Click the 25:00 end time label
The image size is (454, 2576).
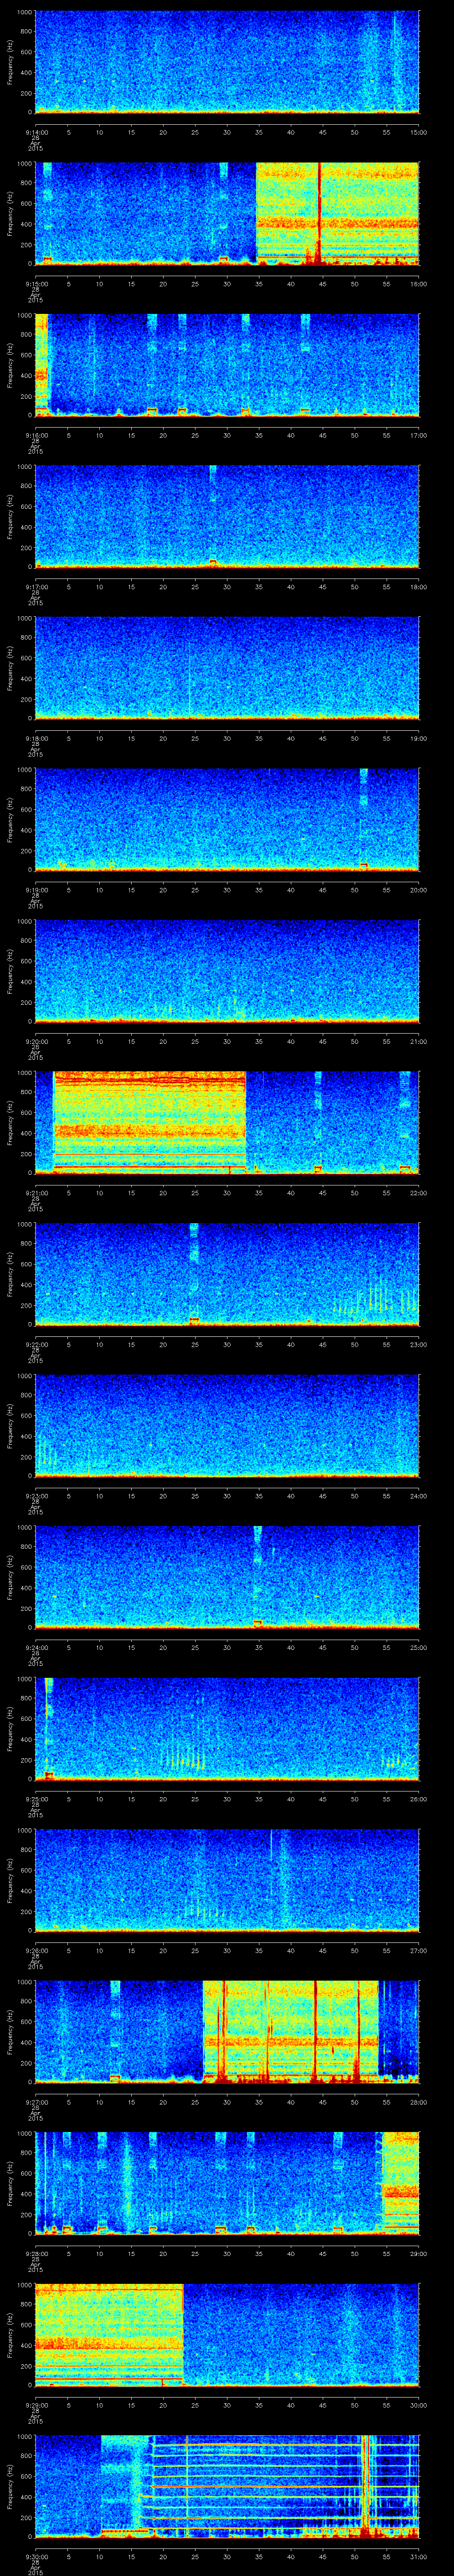(419, 1647)
